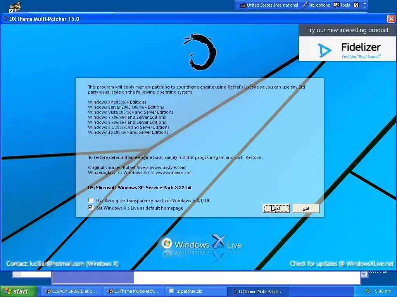This screenshot has height=297, width=397.
Task: Switch to raccoon-icon UXTheme Multi-Patch taskbar item
Action: pyautogui.click(x=134, y=291)
